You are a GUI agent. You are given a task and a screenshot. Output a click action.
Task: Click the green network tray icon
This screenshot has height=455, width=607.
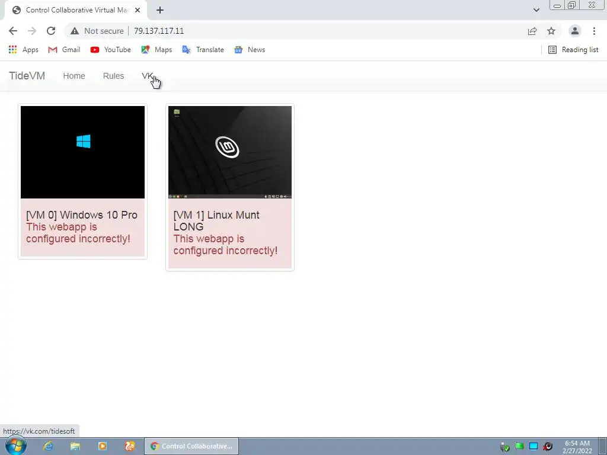tap(519, 447)
